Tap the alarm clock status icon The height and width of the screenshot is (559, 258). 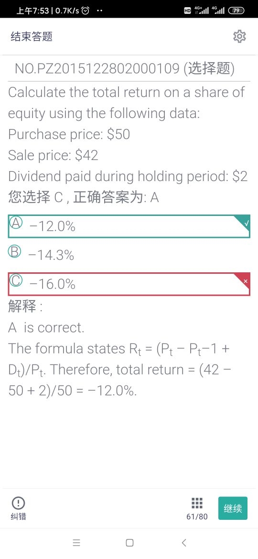click(85, 11)
